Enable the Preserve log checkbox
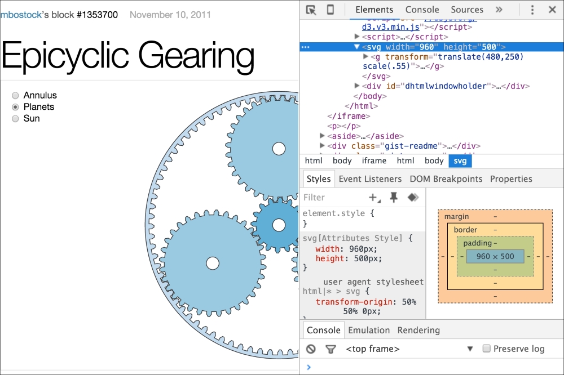This screenshot has width=564, height=375. pos(486,349)
